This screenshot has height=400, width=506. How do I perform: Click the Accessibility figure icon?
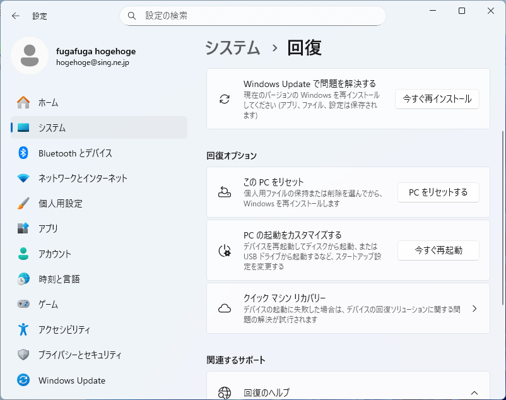(x=23, y=329)
